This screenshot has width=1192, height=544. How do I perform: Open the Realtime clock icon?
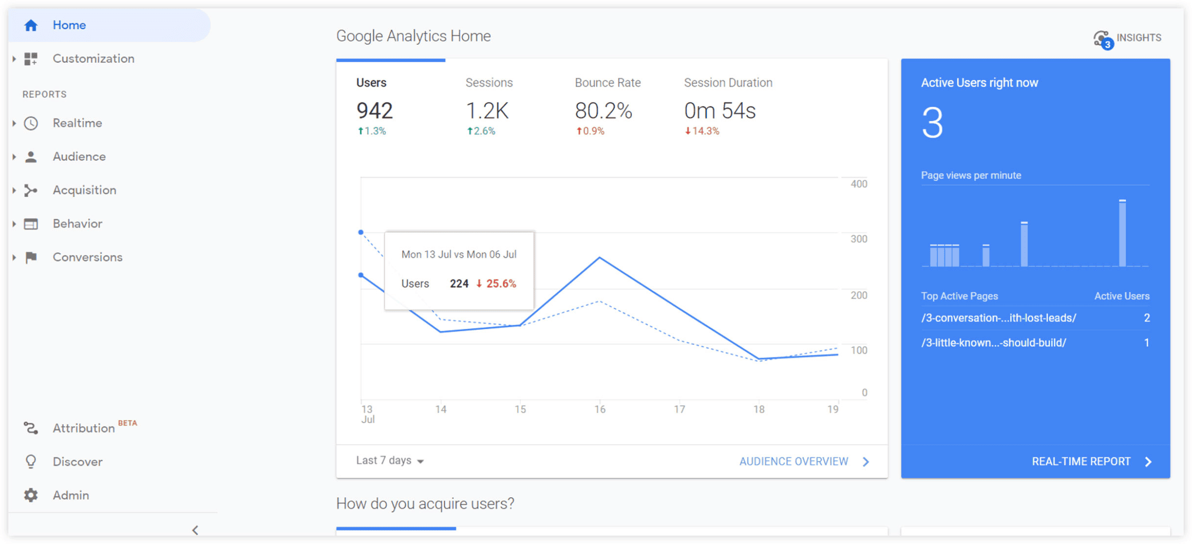pyautogui.click(x=31, y=123)
